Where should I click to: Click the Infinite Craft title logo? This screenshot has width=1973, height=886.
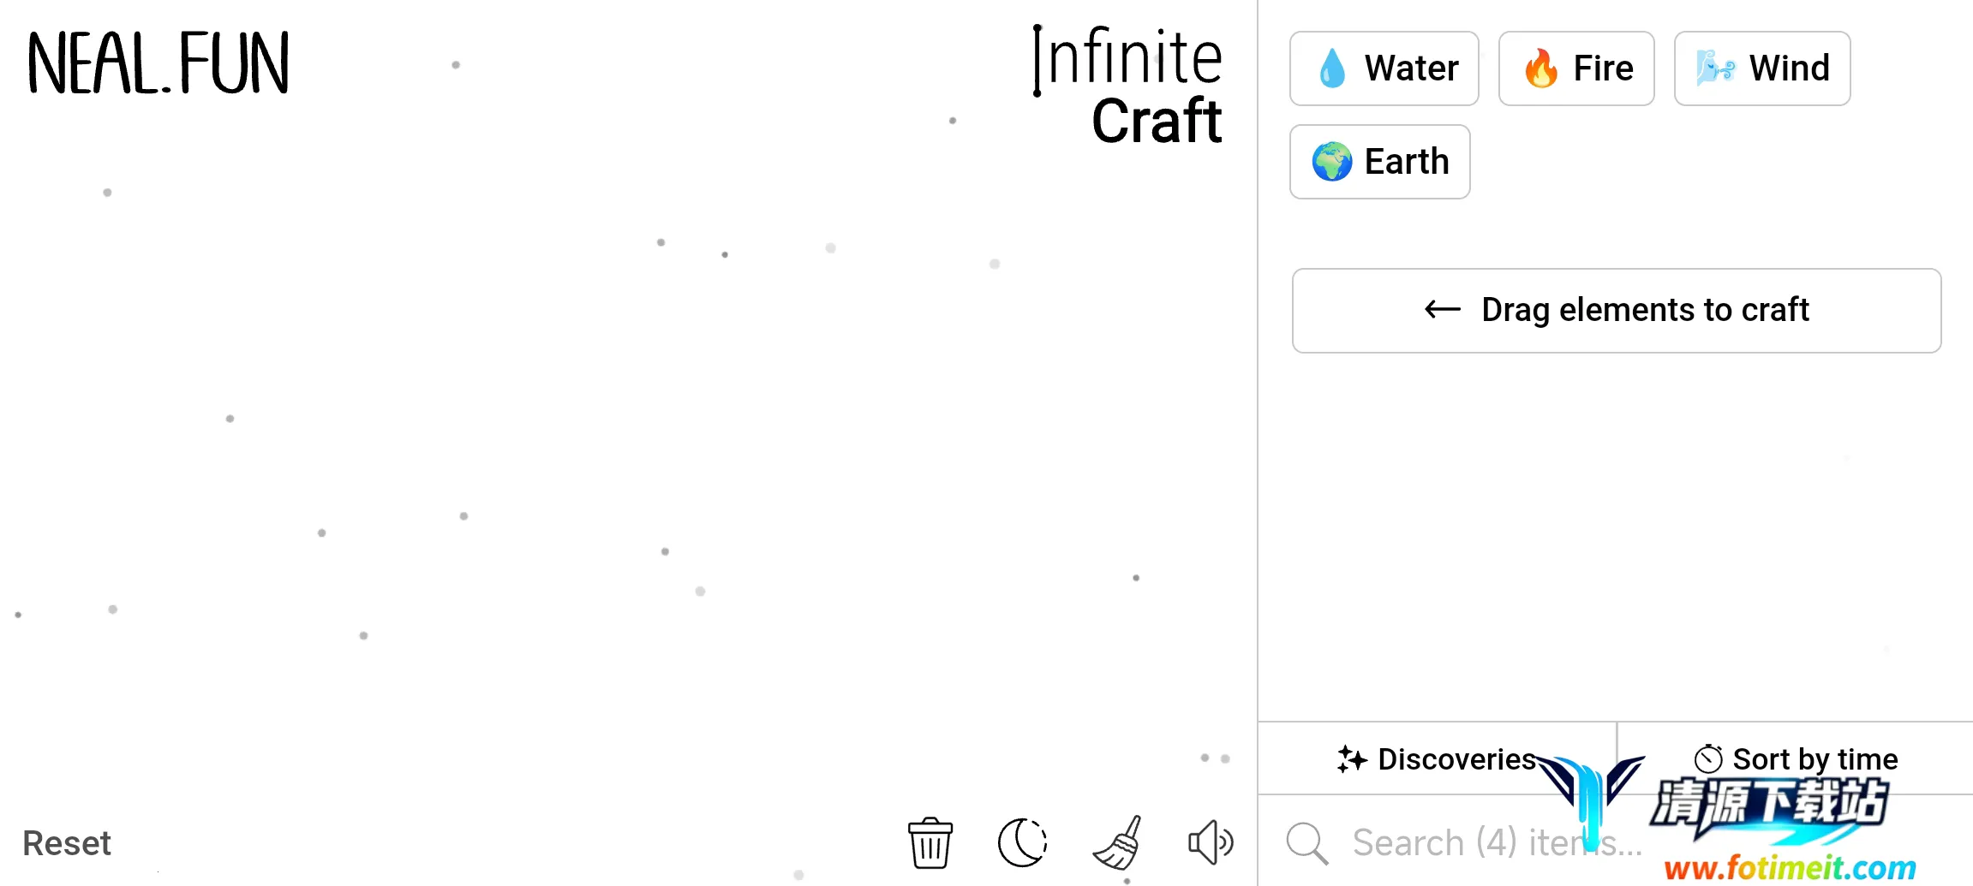(x=1129, y=86)
